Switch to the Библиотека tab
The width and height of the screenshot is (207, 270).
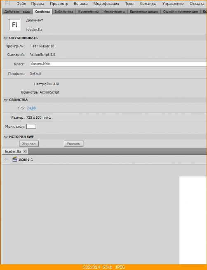tap(64, 12)
